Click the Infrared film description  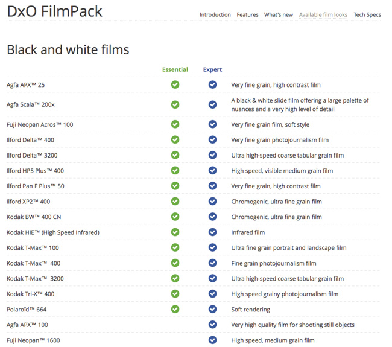tap(248, 232)
